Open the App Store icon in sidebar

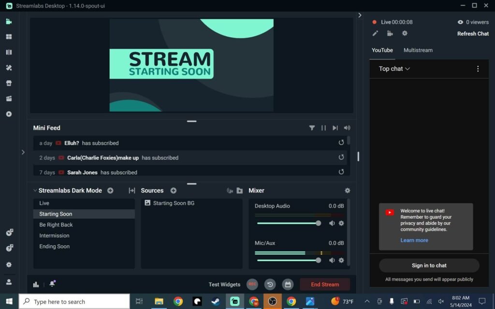[9, 83]
